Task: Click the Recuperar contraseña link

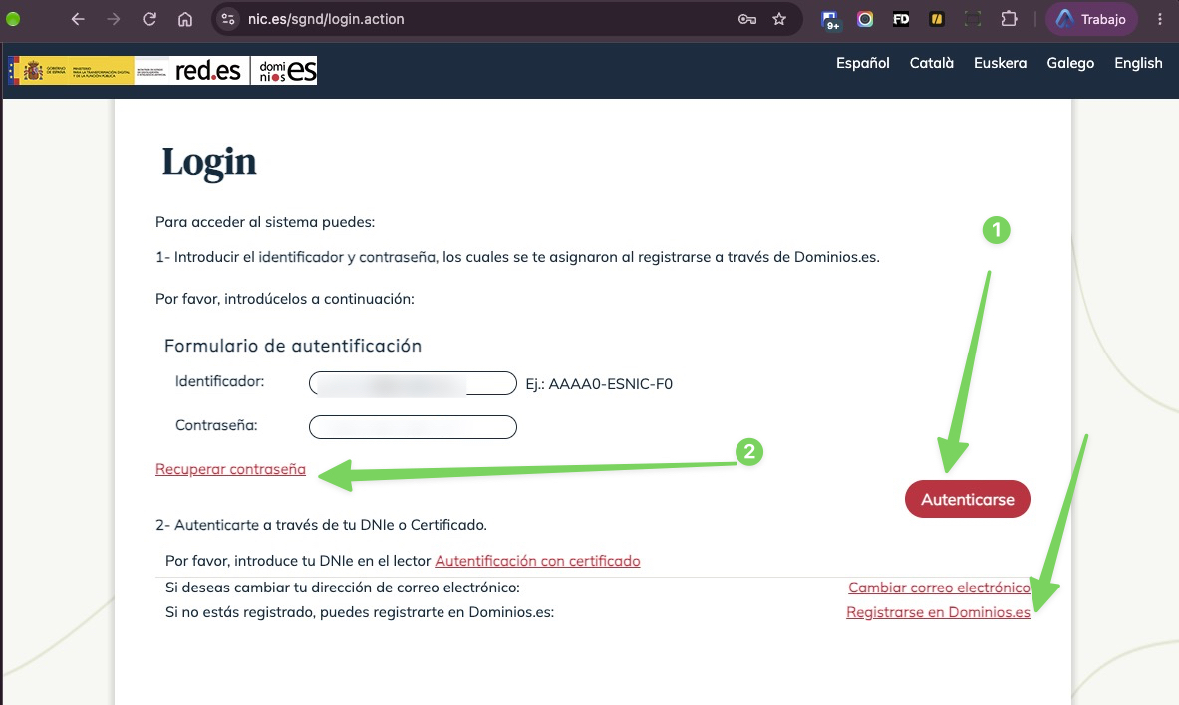Action: pyautogui.click(x=230, y=469)
